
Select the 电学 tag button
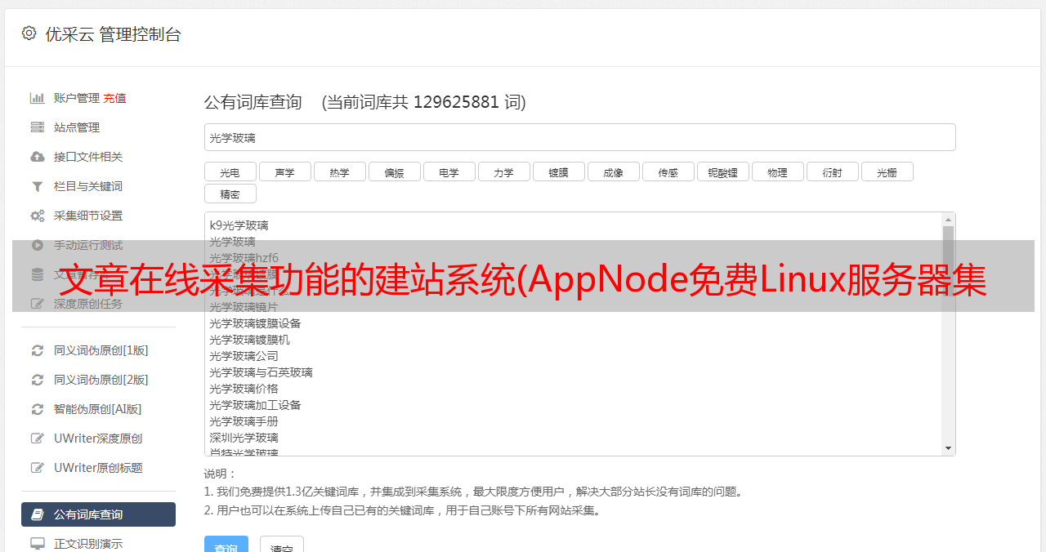[x=449, y=171]
